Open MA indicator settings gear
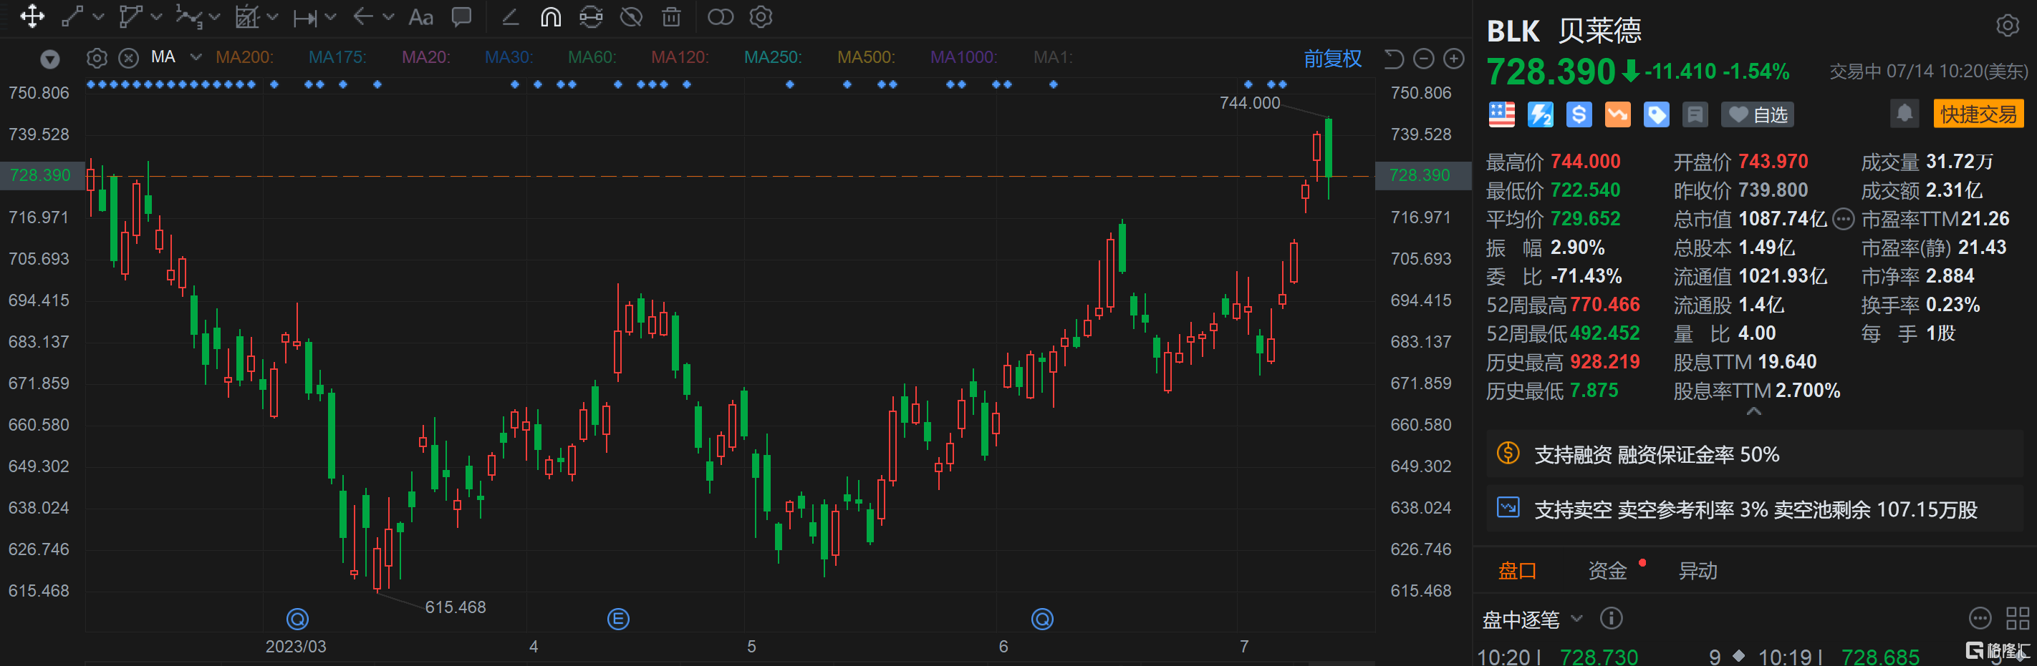The width and height of the screenshot is (2037, 666). tap(97, 58)
